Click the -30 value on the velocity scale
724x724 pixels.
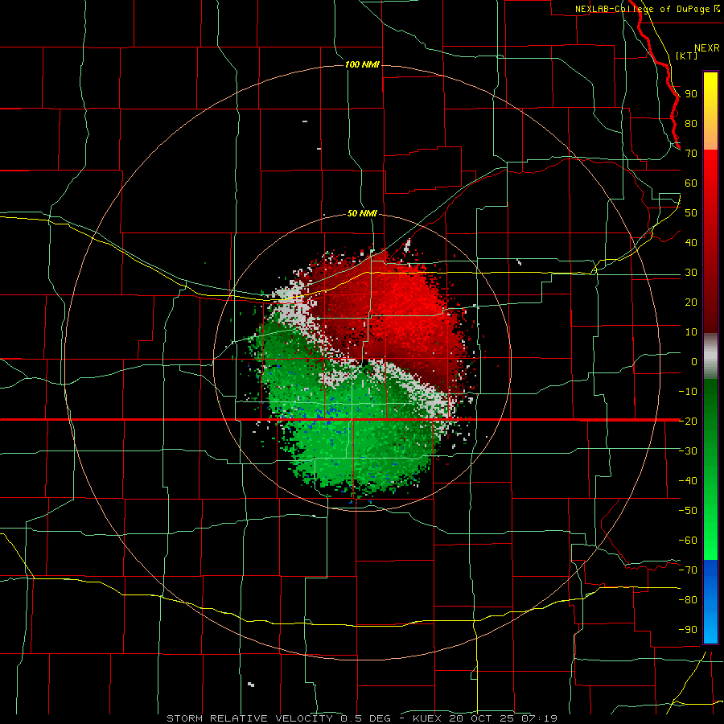pyautogui.click(x=688, y=451)
